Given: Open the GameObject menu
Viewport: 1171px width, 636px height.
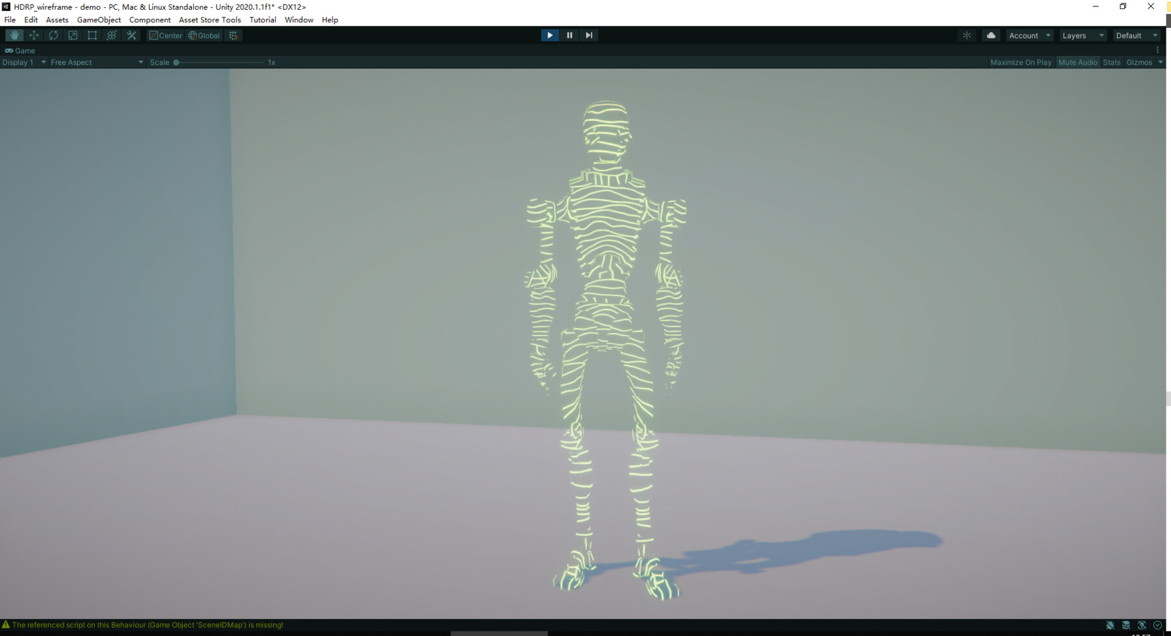Looking at the screenshot, I should pyautogui.click(x=98, y=20).
